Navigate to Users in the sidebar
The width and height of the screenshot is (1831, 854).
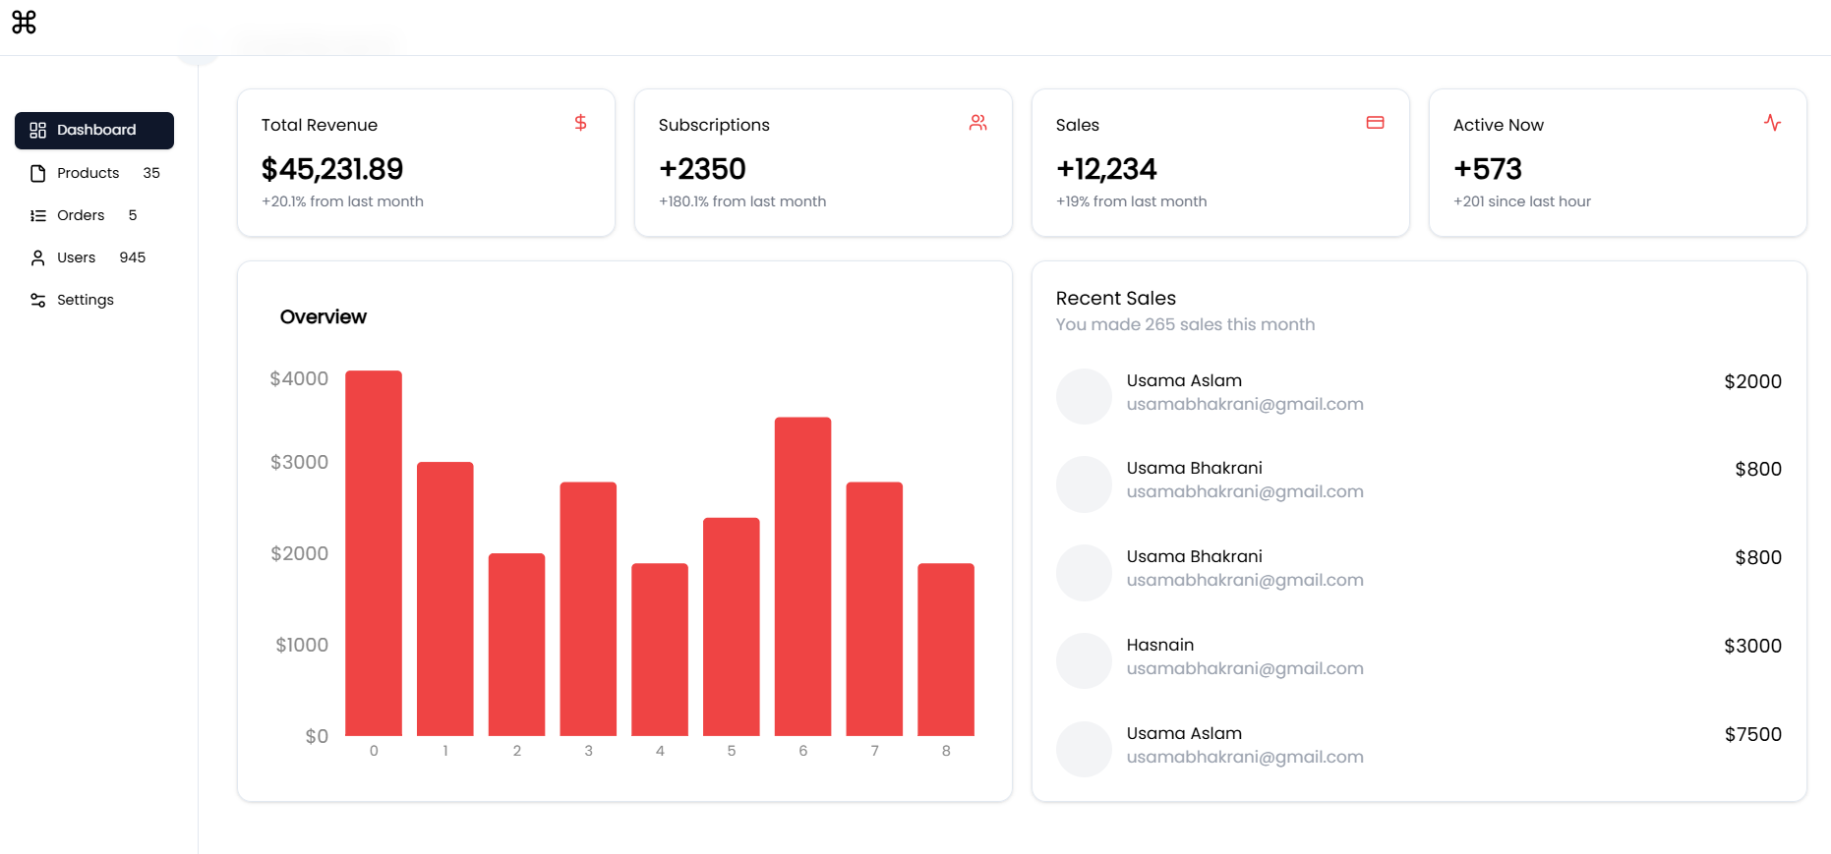click(x=94, y=257)
